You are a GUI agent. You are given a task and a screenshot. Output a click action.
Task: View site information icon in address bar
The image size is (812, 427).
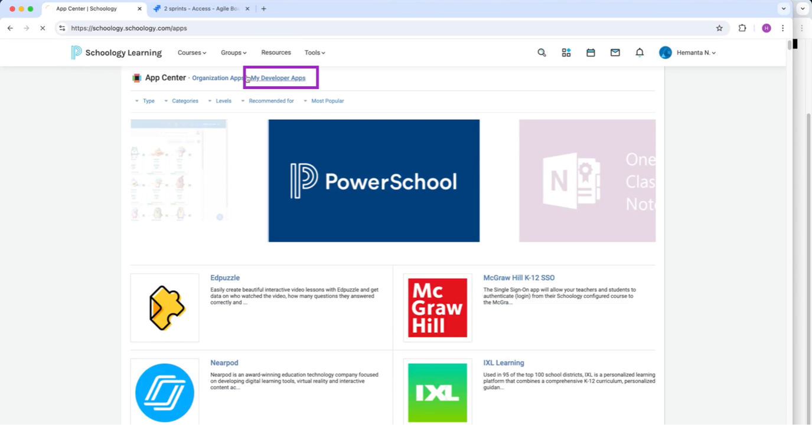coord(62,28)
